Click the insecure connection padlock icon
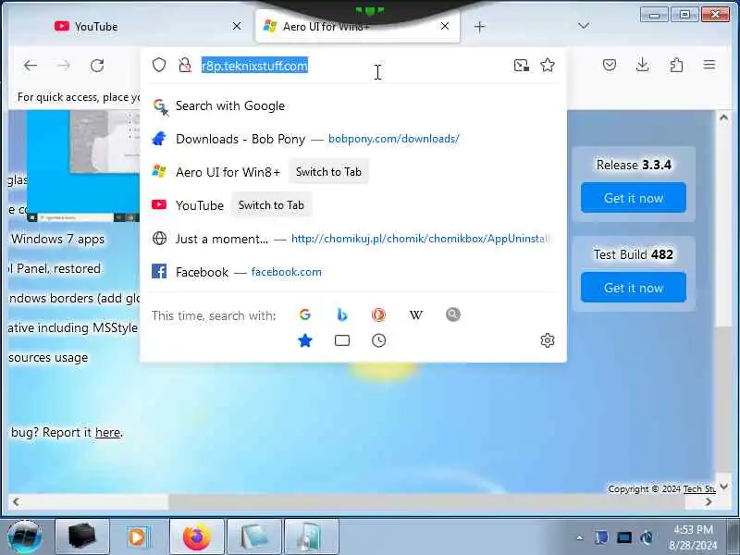This screenshot has width=740, height=555. (185, 65)
